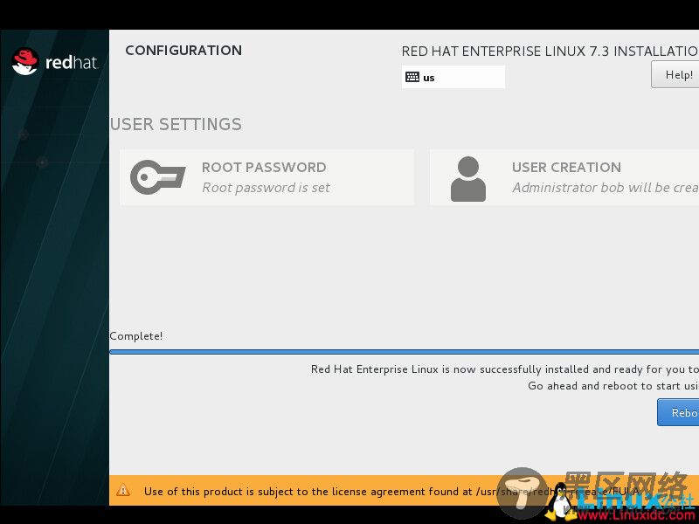The width and height of the screenshot is (699, 524).
Task: Click the USER SETTINGS heading
Action: click(x=176, y=124)
